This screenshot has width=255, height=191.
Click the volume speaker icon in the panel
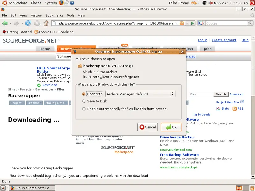[x=211, y=3]
